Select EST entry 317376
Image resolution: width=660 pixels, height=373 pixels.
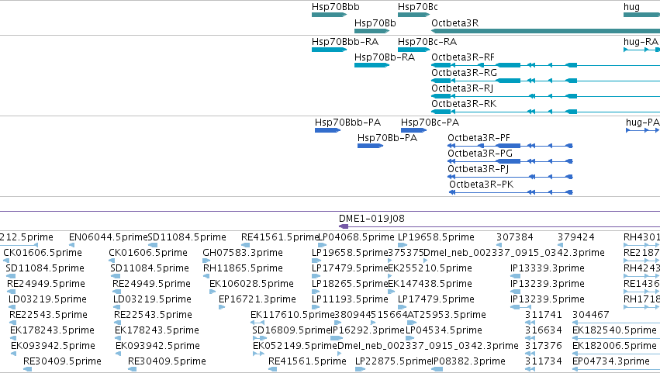pos(544,347)
